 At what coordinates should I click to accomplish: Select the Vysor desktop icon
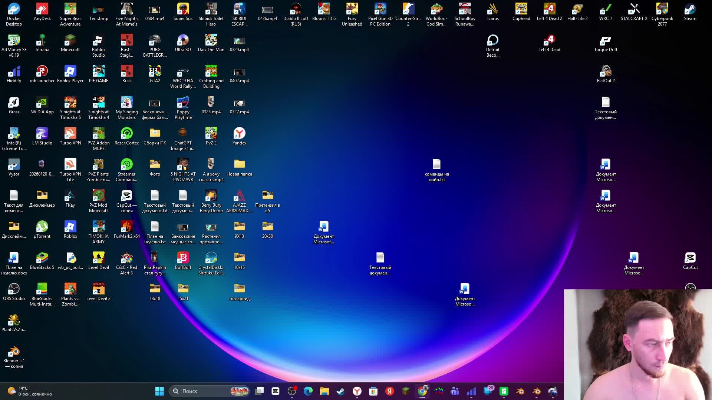point(14,167)
